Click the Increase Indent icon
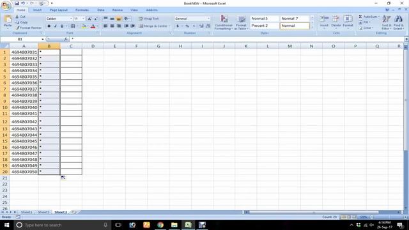 [132, 26]
